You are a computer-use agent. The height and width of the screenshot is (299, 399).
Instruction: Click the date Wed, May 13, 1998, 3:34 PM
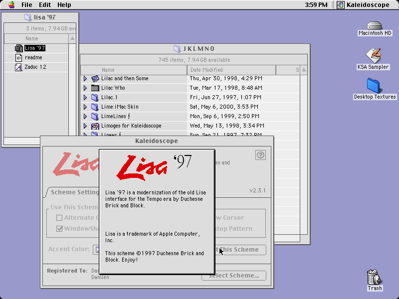coord(227,126)
